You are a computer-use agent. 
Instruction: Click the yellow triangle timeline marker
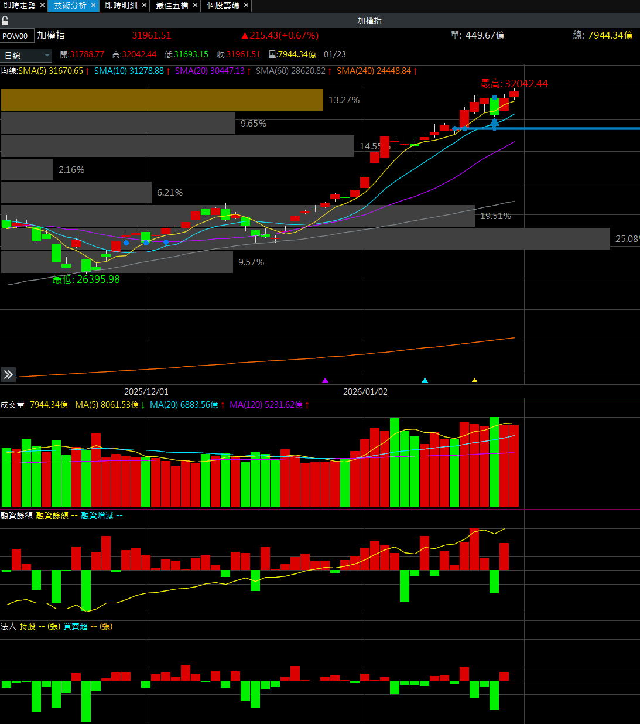pyautogui.click(x=474, y=380)
